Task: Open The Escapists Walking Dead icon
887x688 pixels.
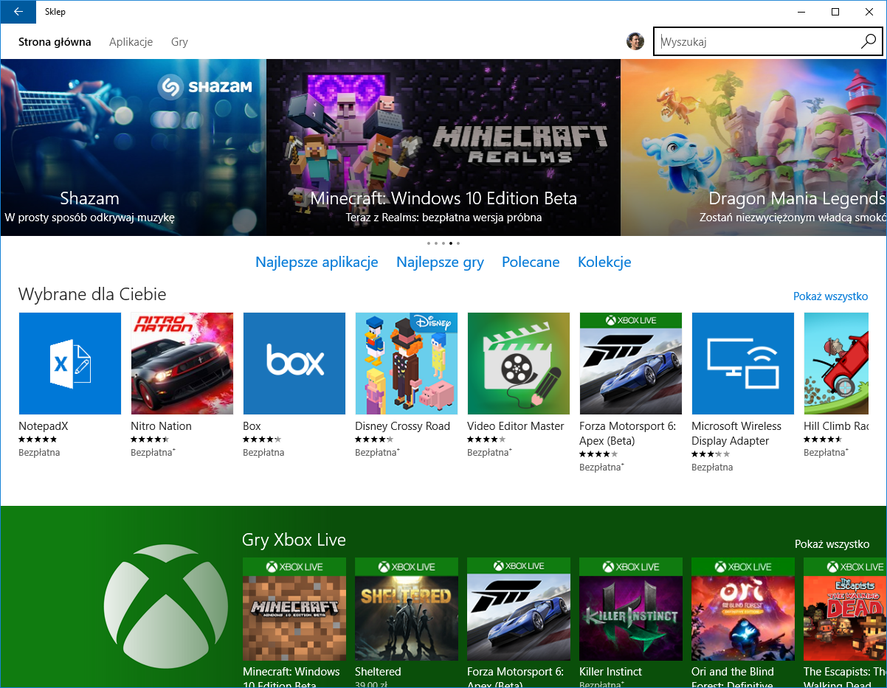Action: click(846, 609)
